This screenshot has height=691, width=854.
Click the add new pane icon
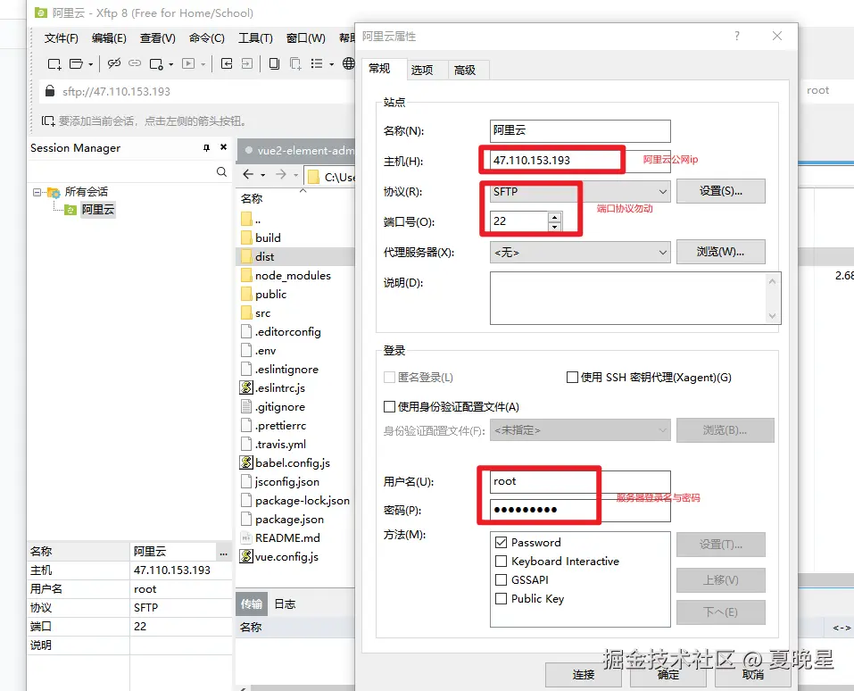click(295, 63)
